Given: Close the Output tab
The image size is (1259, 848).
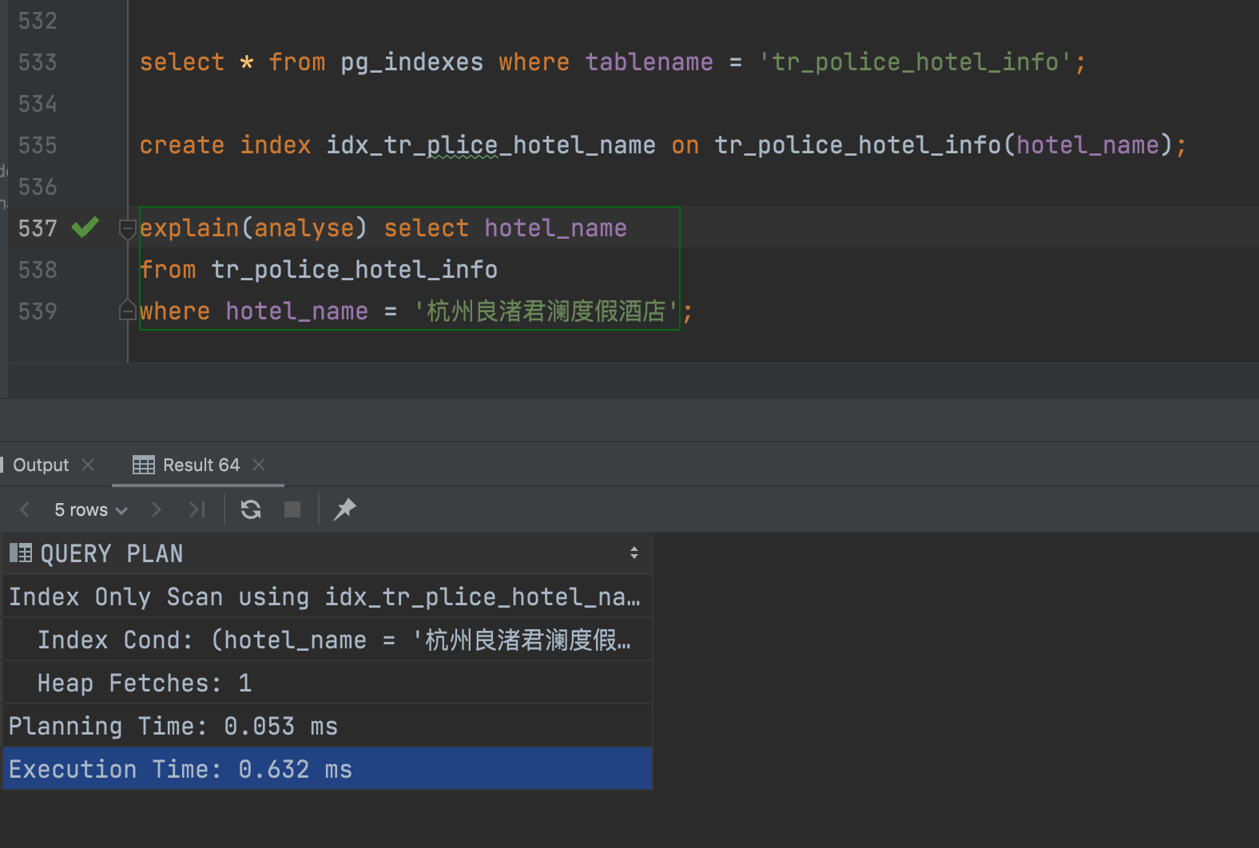Looking at the screenshot, I should [x=88, y=465].
